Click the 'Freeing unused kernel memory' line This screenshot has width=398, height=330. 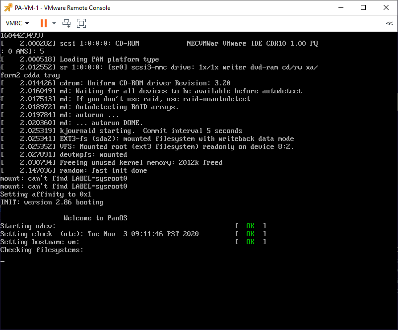click(x=112, y=163)
